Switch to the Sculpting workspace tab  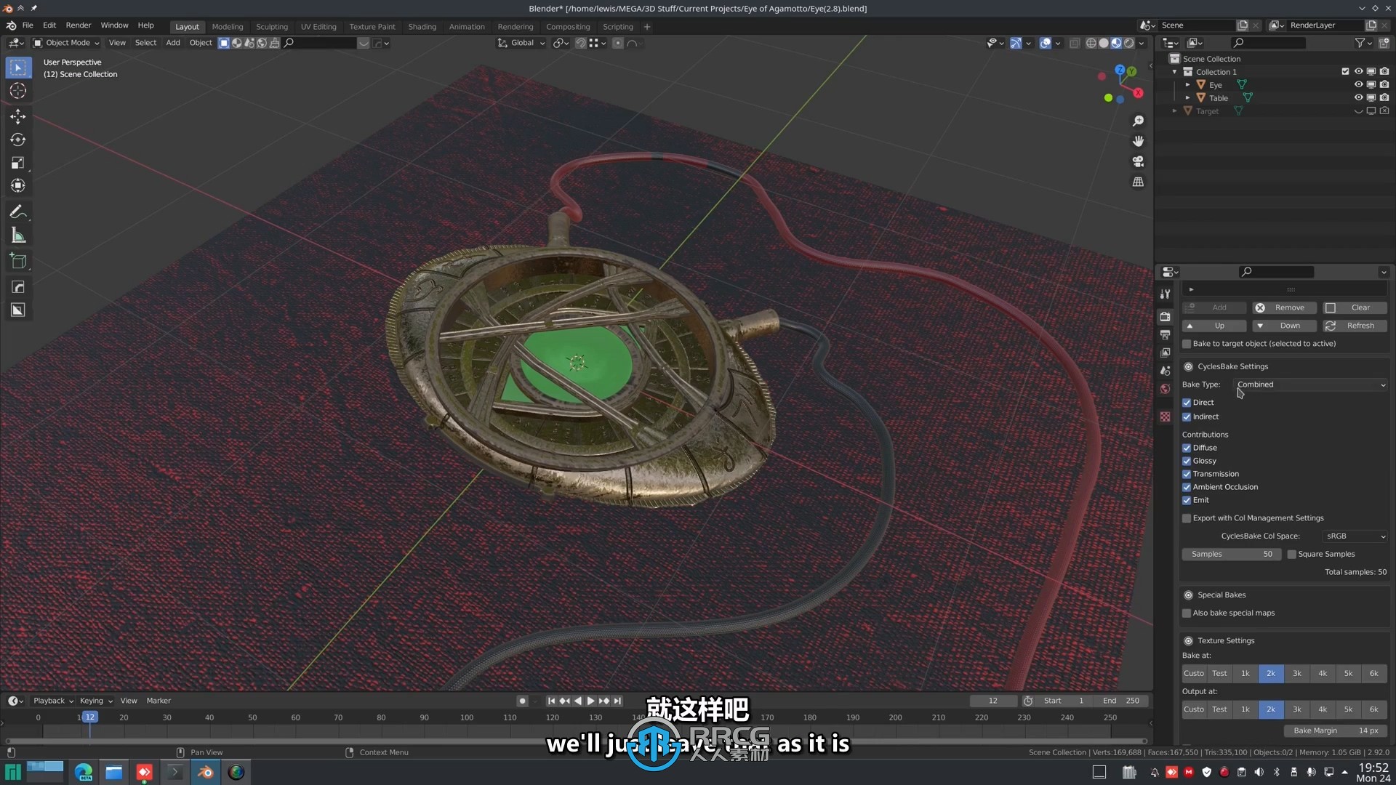click(271, 27)
